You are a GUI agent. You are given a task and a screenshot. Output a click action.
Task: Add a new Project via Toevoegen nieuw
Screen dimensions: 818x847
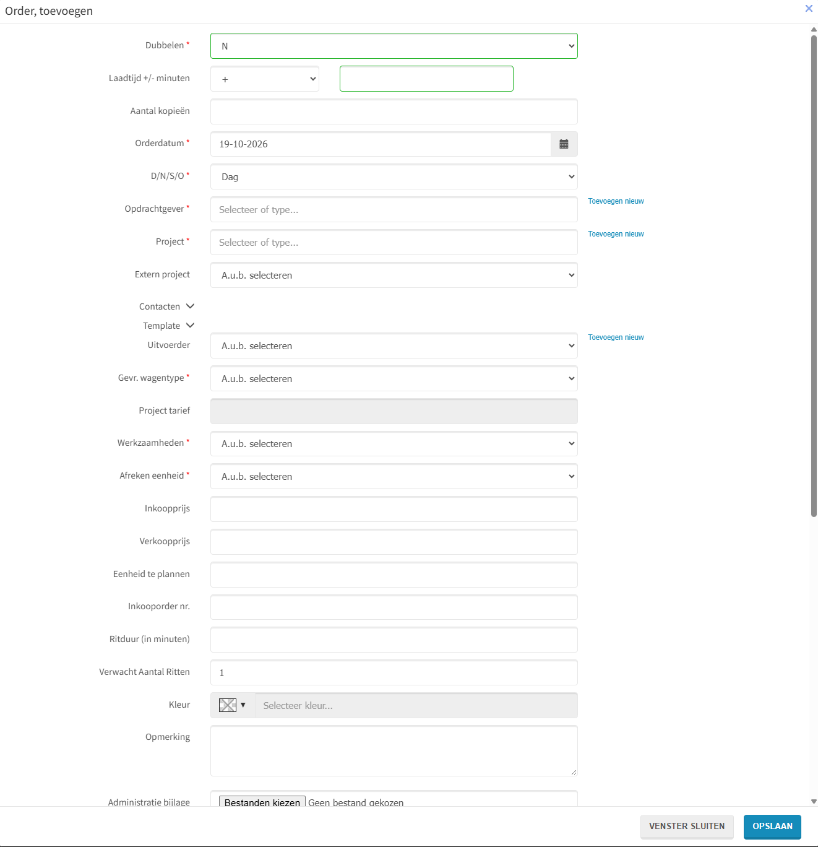(616, 234)
